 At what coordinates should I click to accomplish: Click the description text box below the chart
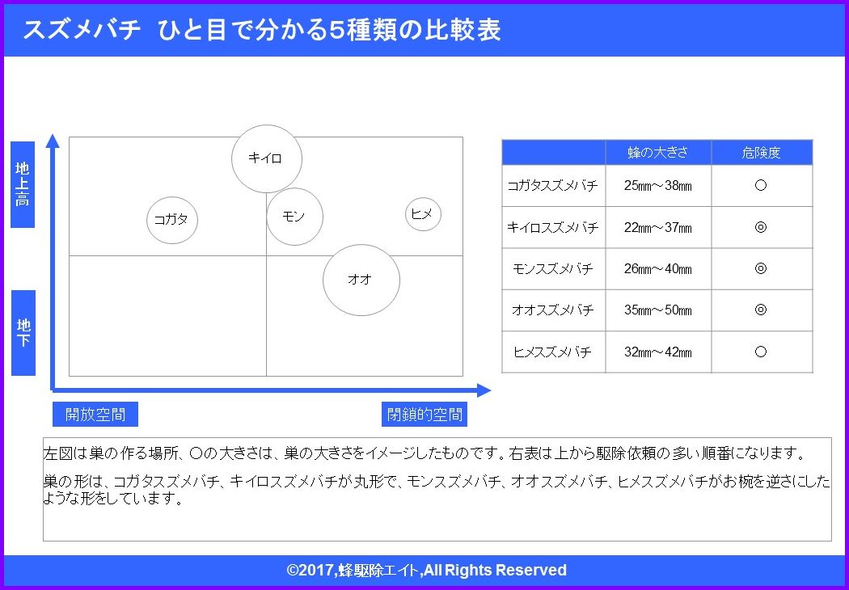click(437, 489)
